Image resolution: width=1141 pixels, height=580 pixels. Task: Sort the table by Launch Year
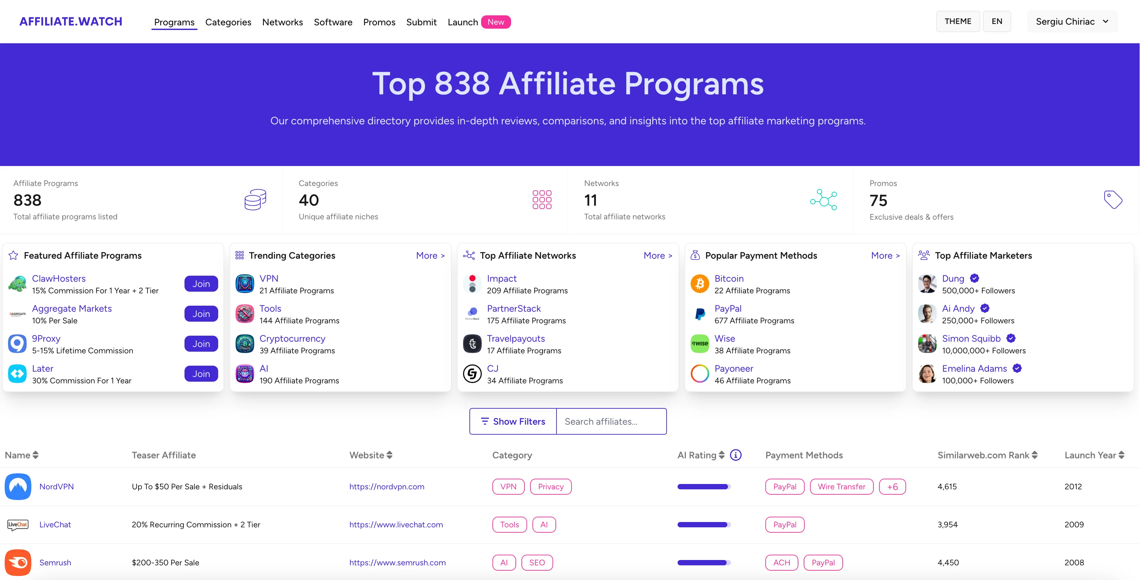(x=1094, y=455)
